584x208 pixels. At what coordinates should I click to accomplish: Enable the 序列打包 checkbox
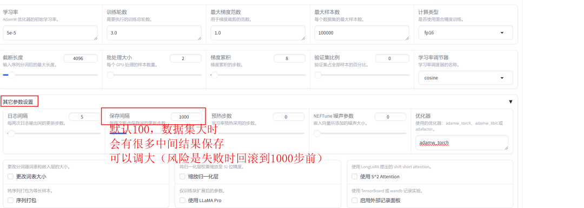pyautogui.click(x=10, y=200)
